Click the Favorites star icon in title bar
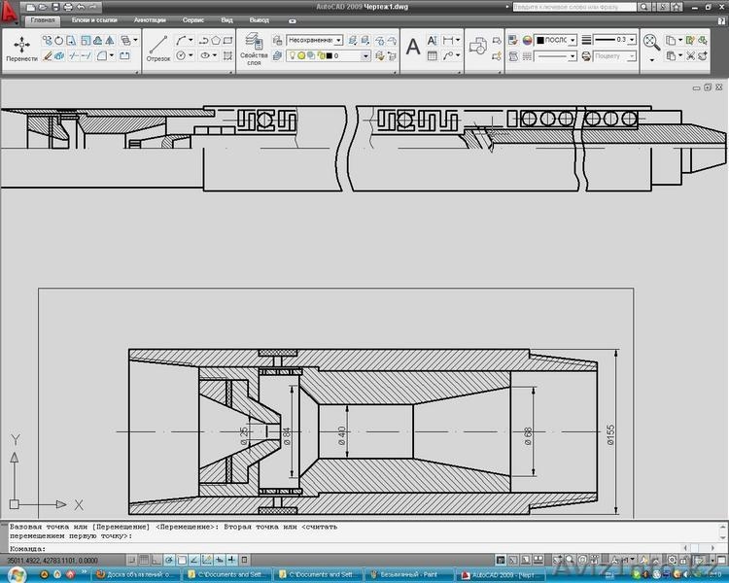 (x=676, y=7)
